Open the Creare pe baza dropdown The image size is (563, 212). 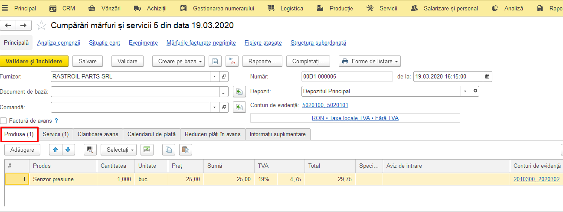pos(178,61)
